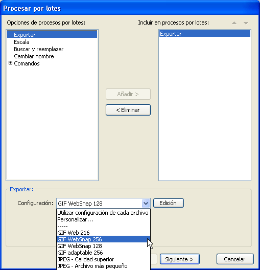
Task: Choose Utilizar configuración de cada archivo
Action: (103, 213)
